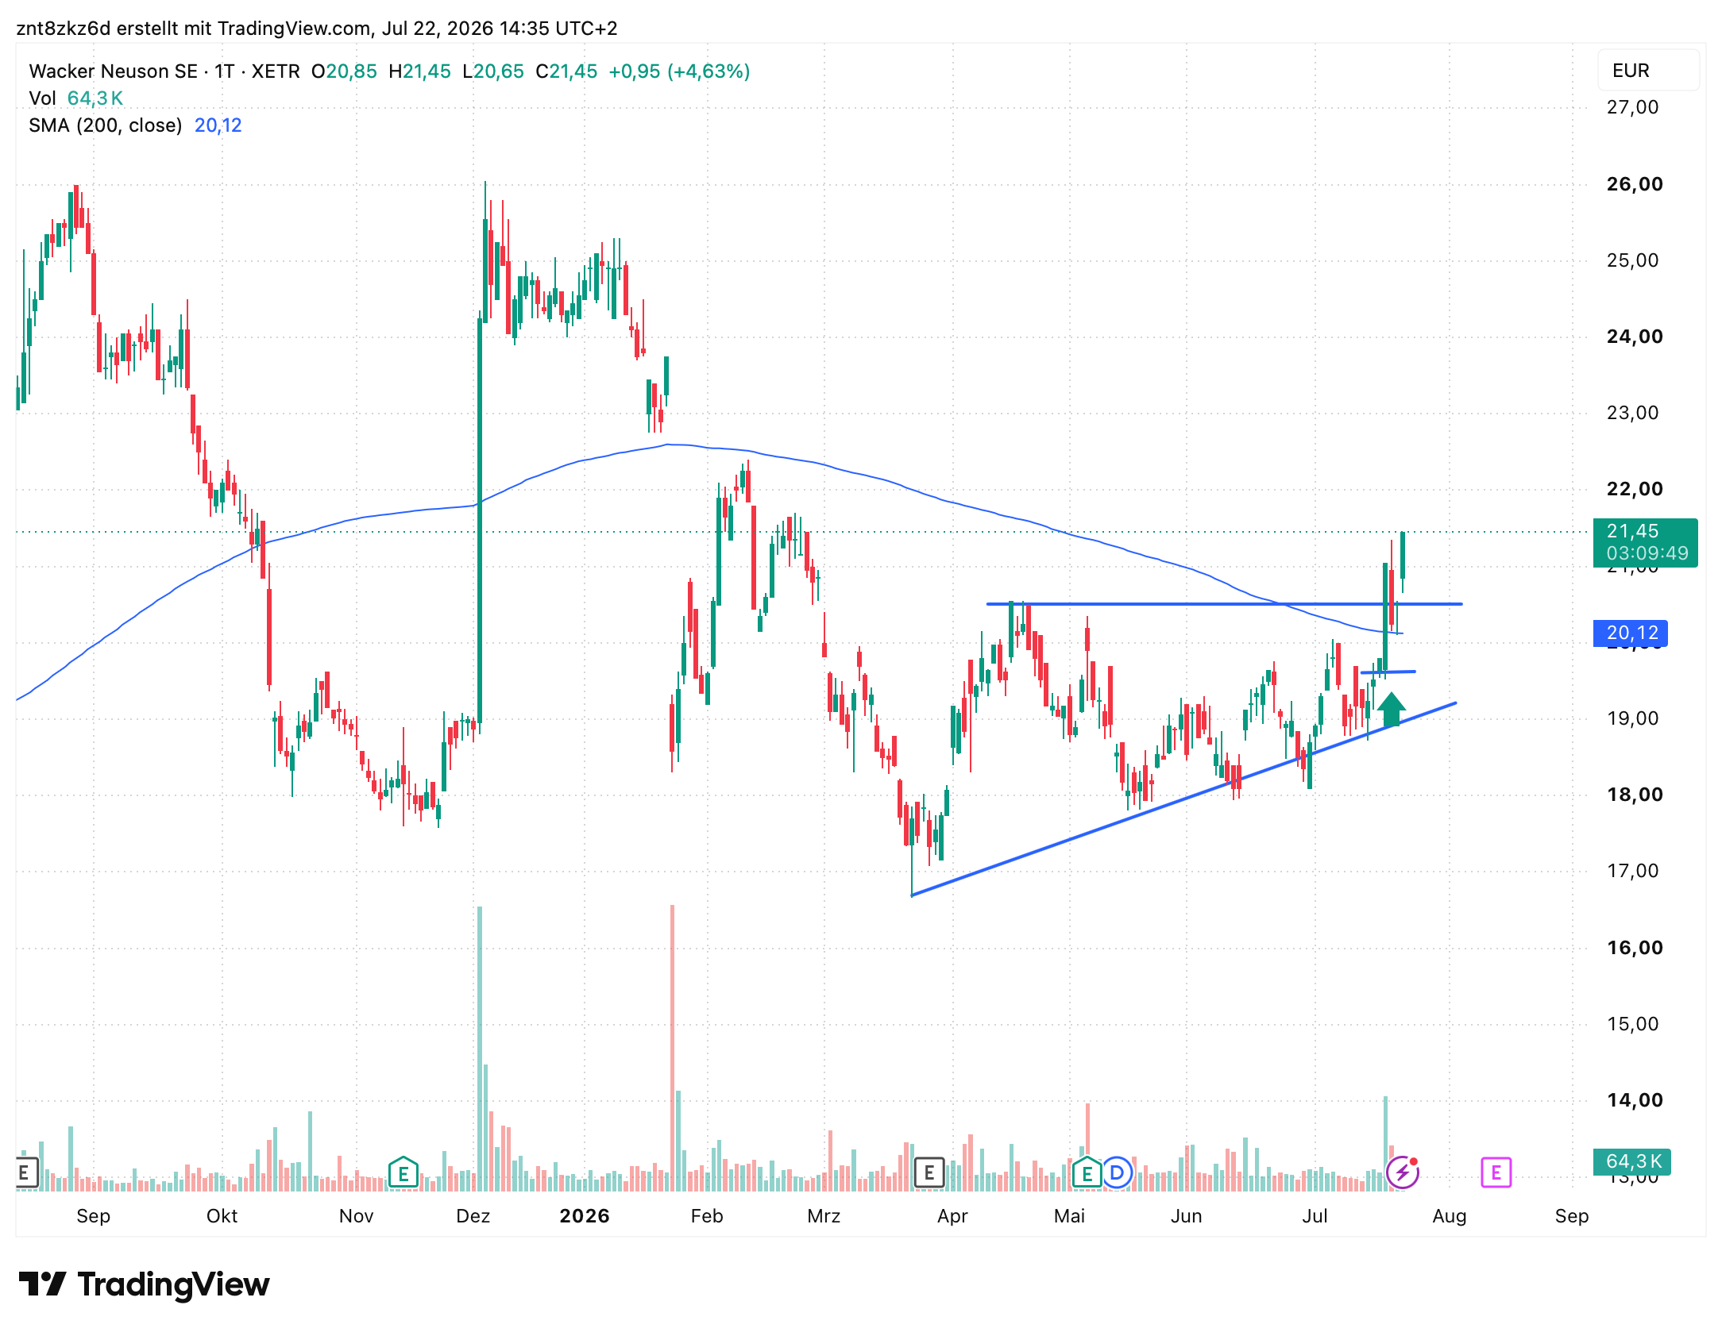
Task: Click the blue 20,12 SMA price label
Action: click(1631, 633)
